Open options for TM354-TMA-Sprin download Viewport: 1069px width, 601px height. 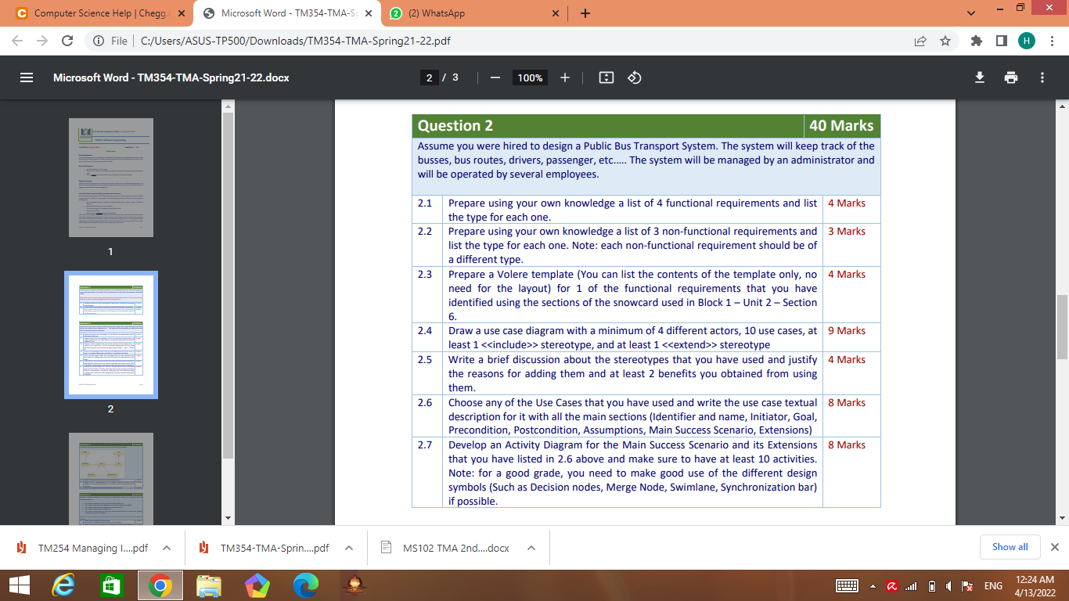click(x=349, y=548)
